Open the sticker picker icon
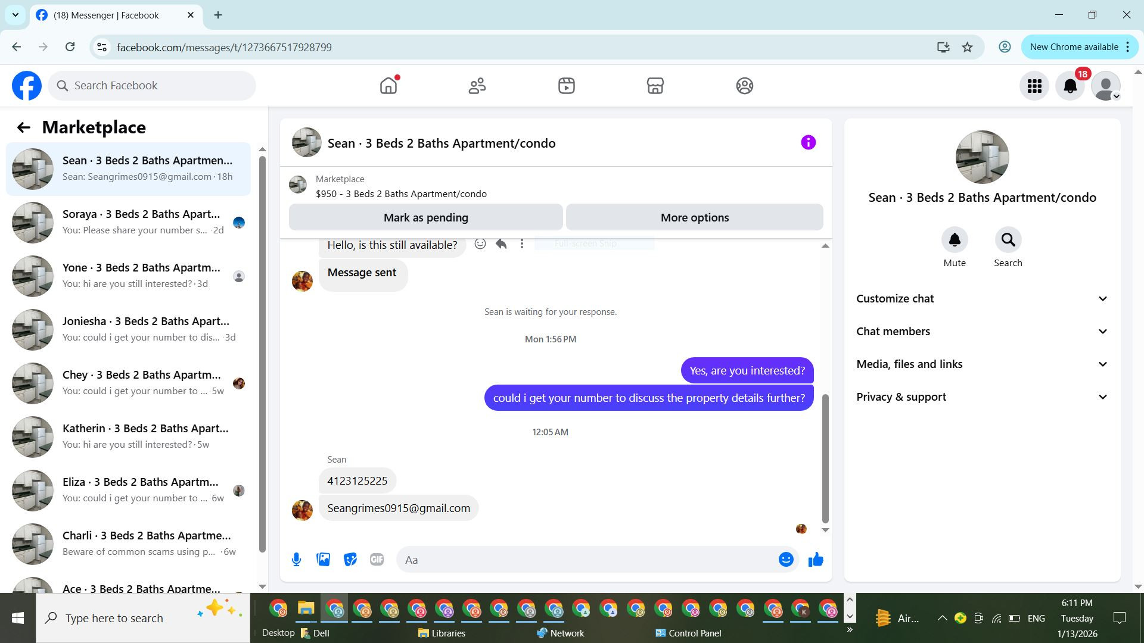Image resolution: width=1144 pixels, height=643 pixels. 350,560
